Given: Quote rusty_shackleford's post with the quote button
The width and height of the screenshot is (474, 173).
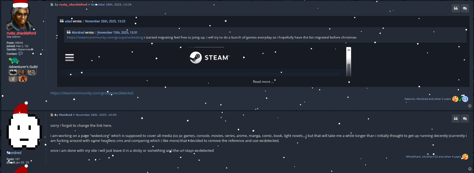Looking at the screenshot, I should click(456, 8).
